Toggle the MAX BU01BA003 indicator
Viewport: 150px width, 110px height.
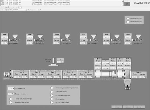128,22
